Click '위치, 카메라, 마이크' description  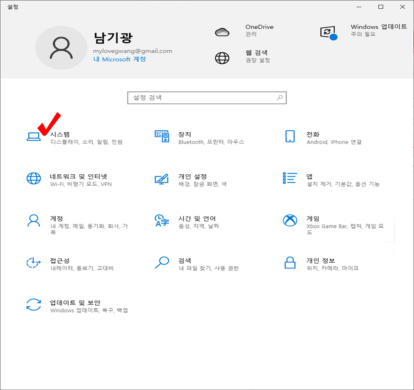coord(332,268)
